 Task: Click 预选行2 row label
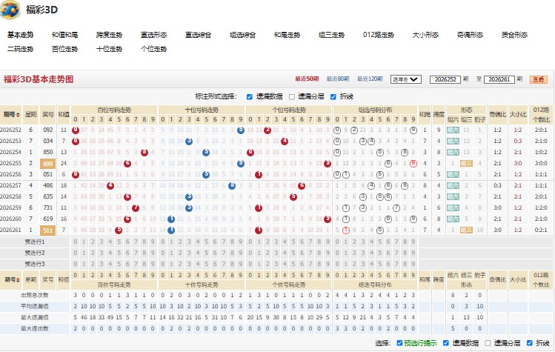[35, 253]
